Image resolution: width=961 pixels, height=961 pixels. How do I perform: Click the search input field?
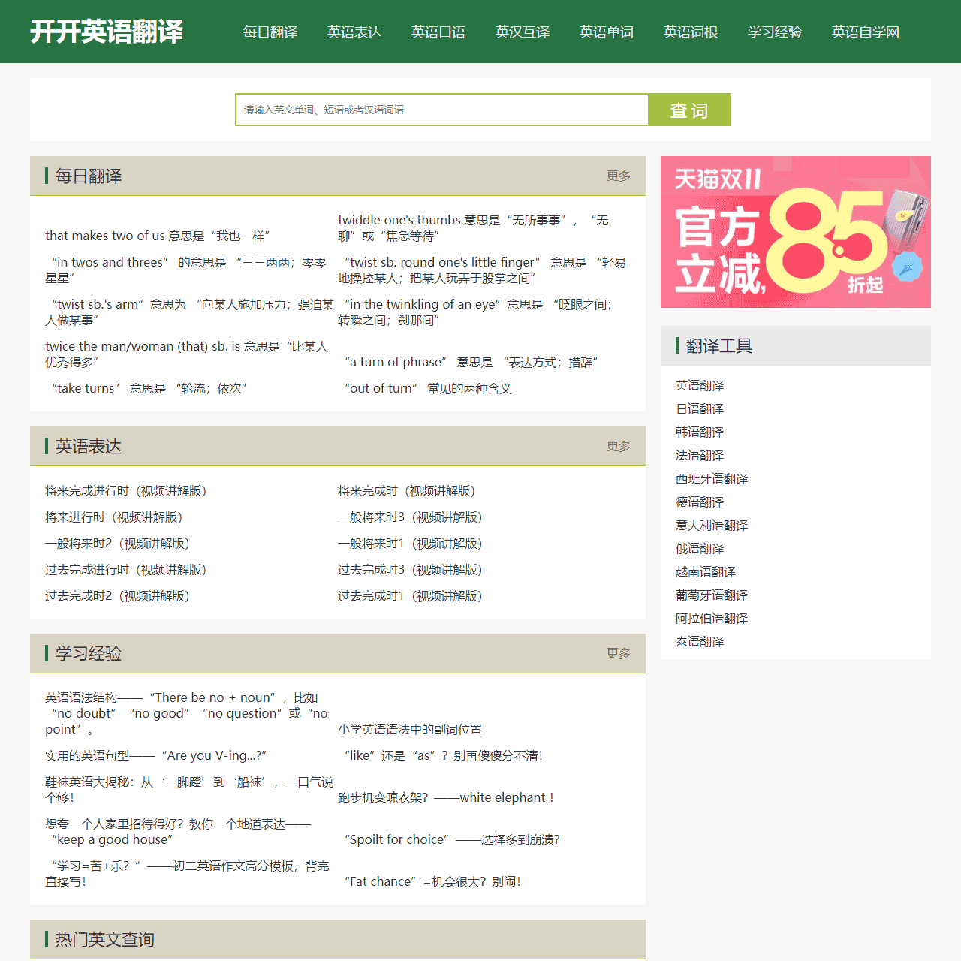click(x=441, y=110)
